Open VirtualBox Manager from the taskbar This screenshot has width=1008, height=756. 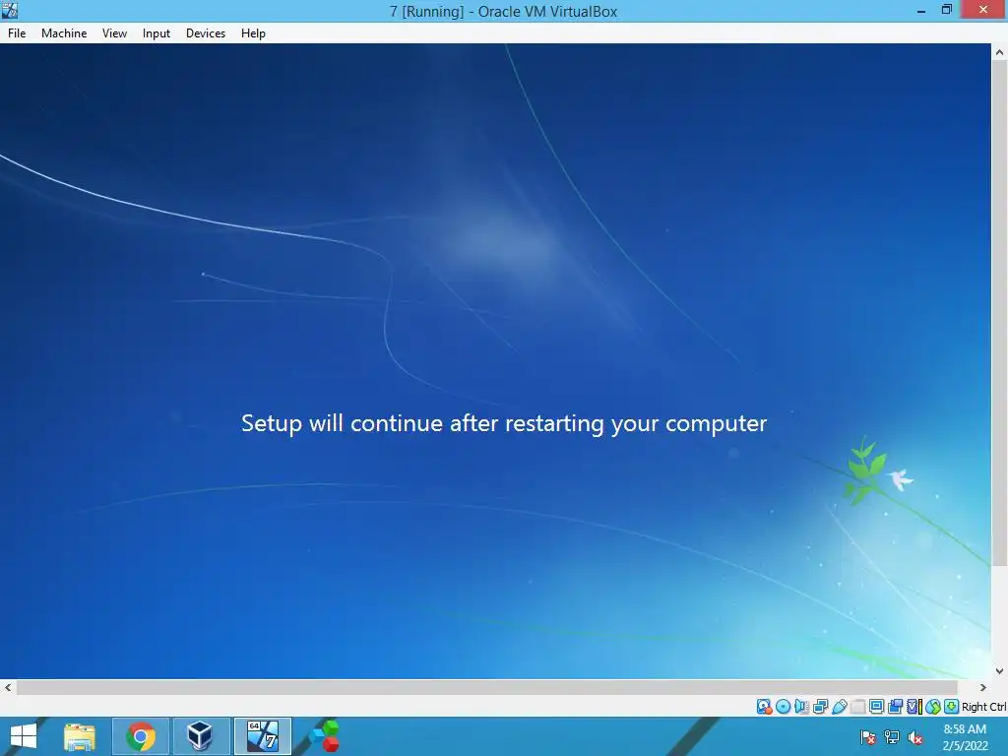point(201,736)
